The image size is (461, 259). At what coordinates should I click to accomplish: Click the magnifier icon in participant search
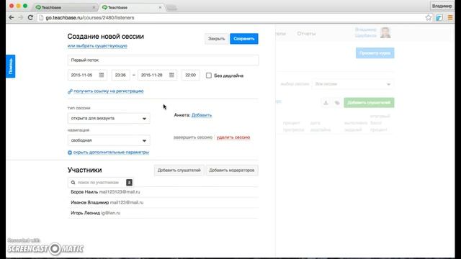pyautogui.click(x=73, y=183)
